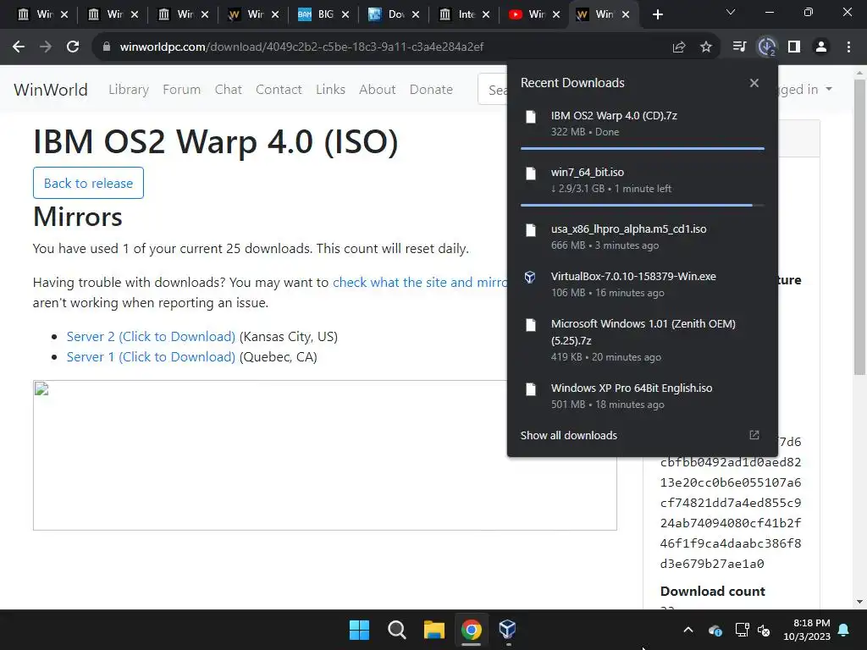Screen dimensions: 867x650
Task: Click the Back to release button
Action: (x=88, y=183)
